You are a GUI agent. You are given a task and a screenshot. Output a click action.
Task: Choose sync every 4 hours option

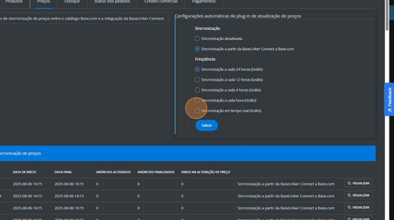197,90
